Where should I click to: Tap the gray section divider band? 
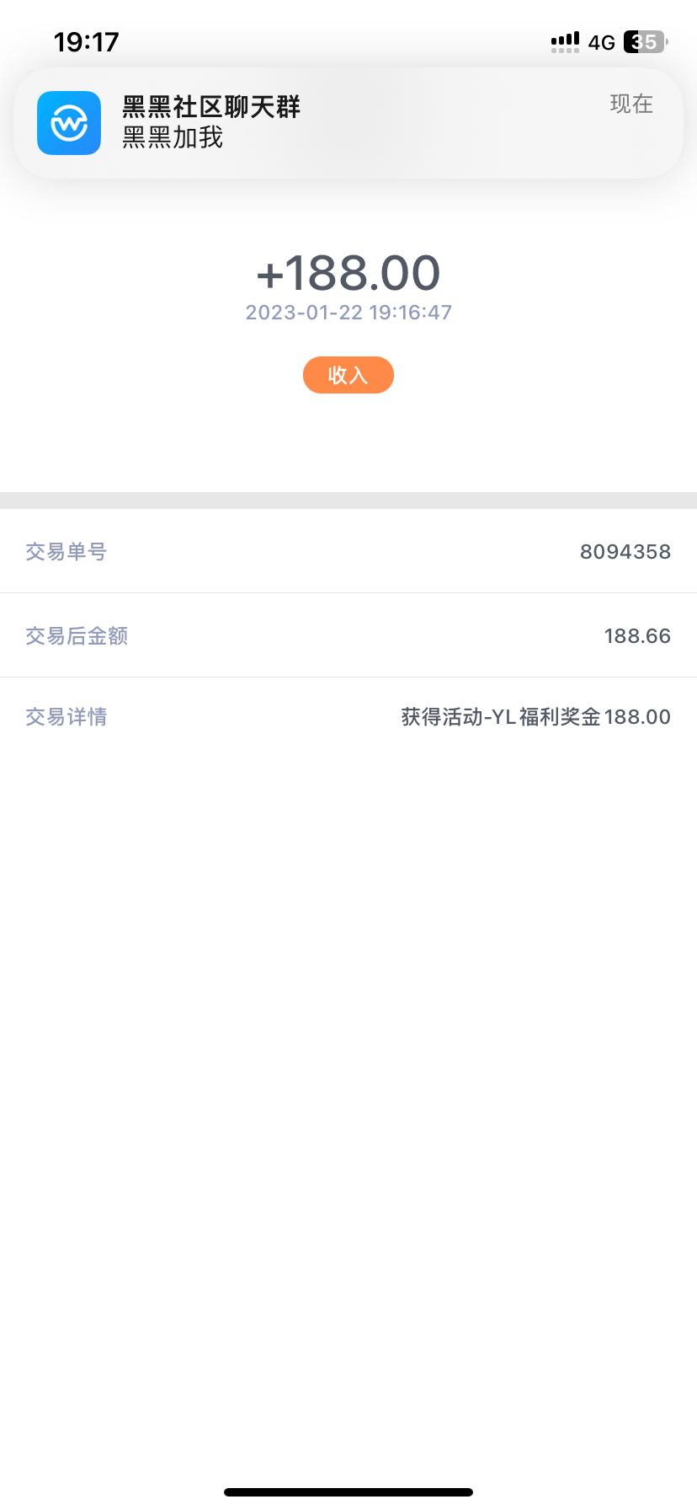click(x=348, y=500)
